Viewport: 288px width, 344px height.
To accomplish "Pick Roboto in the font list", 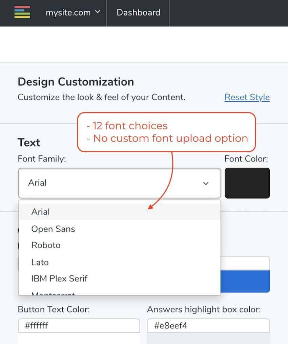I will [120, 245].
